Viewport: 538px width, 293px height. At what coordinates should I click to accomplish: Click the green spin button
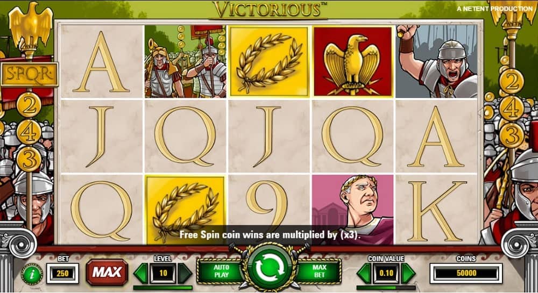(270, 268)
